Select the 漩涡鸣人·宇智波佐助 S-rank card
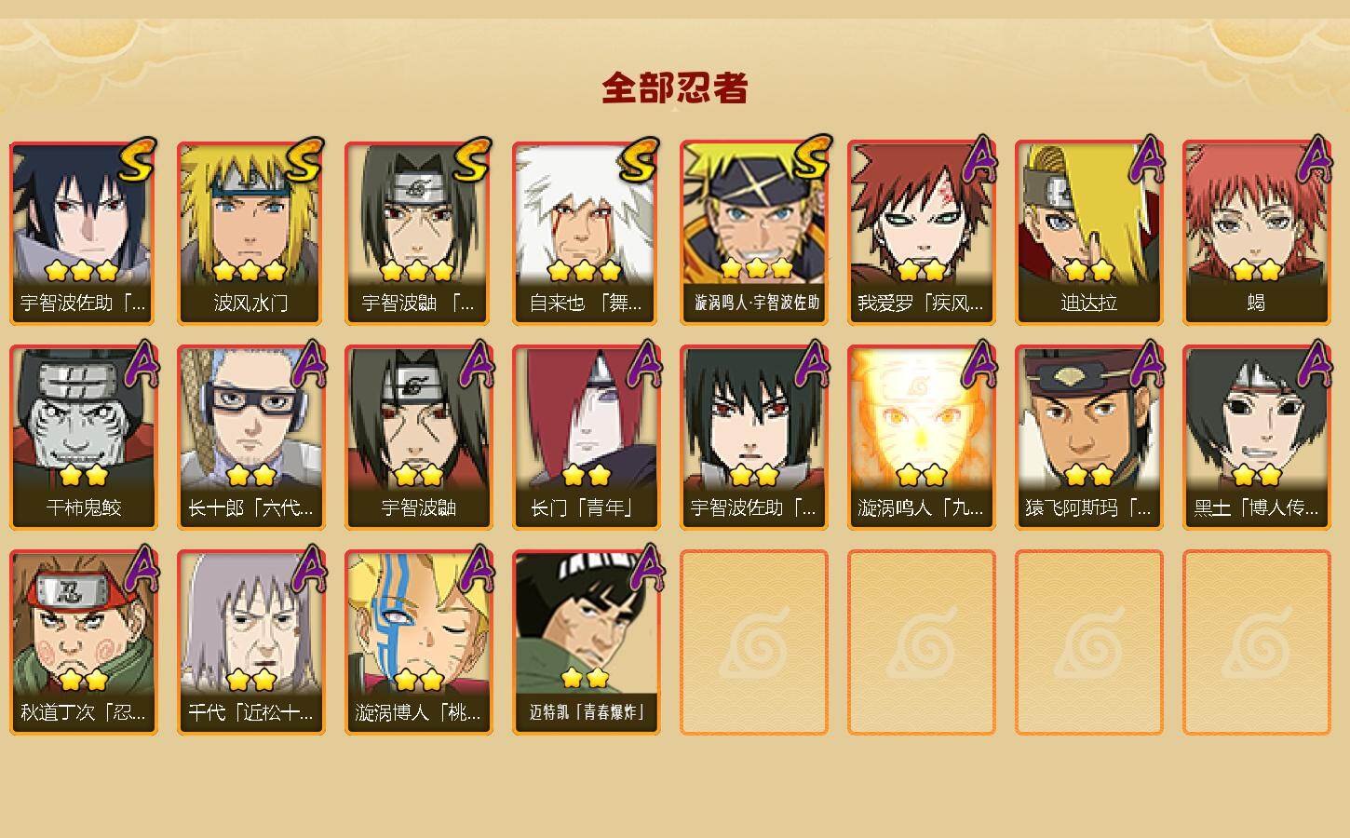Screen dimensions: 1350x838 (x=753, y=233)
